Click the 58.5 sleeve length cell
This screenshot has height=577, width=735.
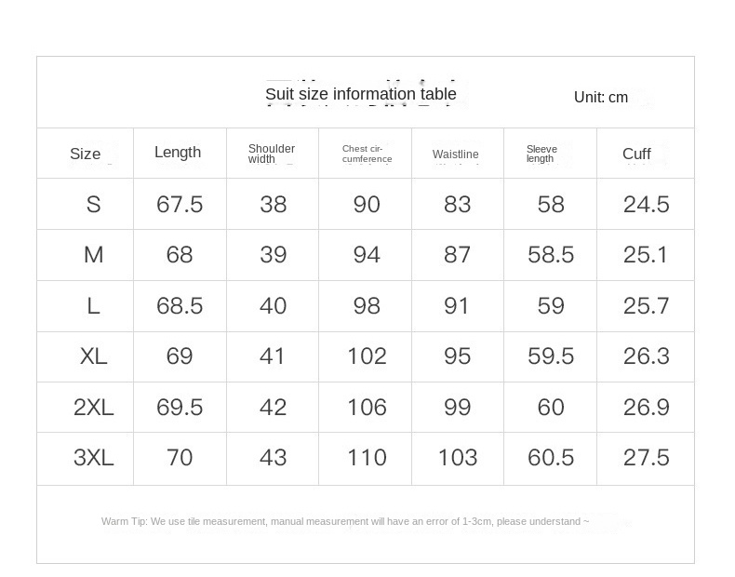point(551,255)
